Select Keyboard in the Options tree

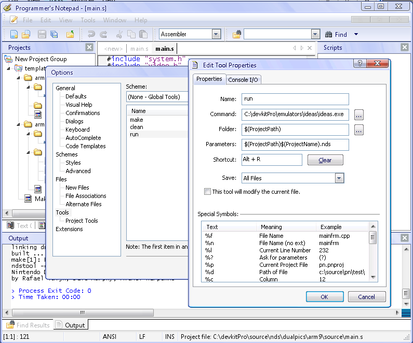tap(77, 130)
